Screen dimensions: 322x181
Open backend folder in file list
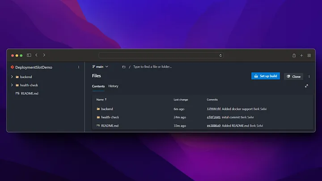(x=107, y=109)
